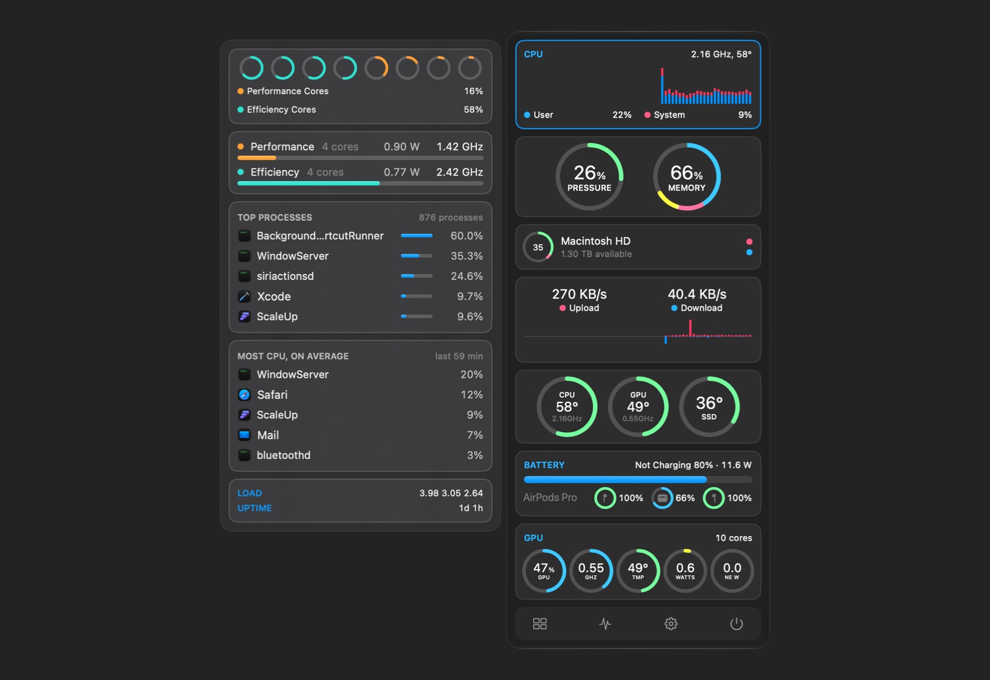Click the MOST CPU, ON AVERAGE heading

[293, 356]
